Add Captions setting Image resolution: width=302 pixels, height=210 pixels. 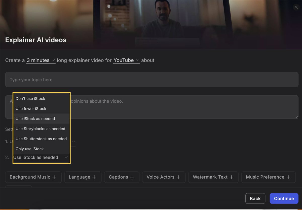(x=122, y=177)
